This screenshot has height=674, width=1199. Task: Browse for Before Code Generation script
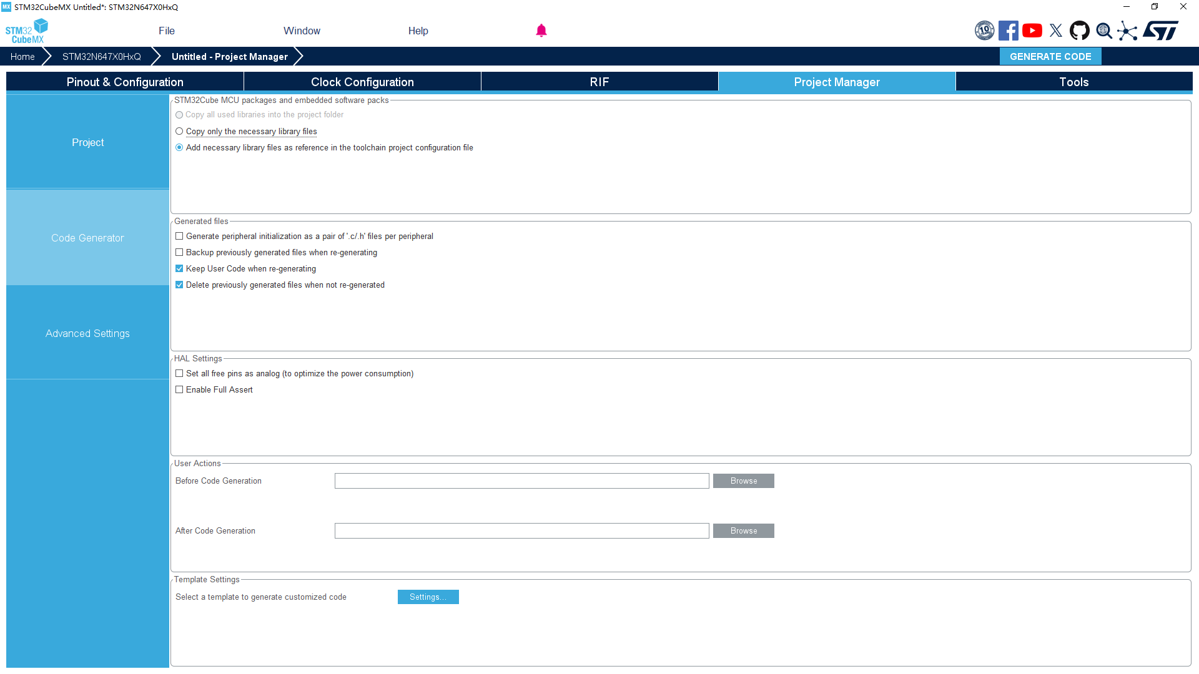click(x=744, y=481)
